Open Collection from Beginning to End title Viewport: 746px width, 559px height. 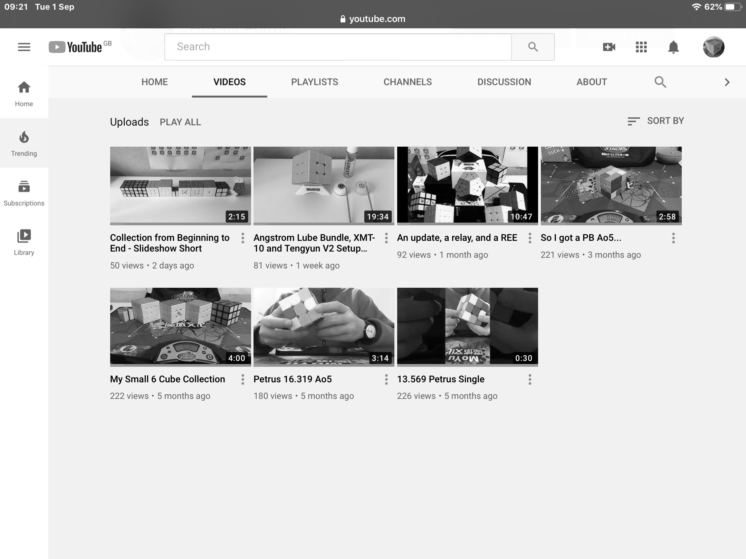[x=170, y=243]
